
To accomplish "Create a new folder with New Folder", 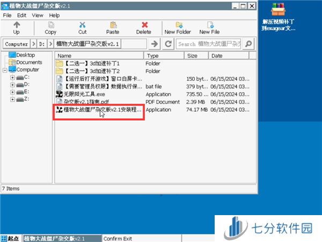I will pyautogui.click(x=177, y=25).
